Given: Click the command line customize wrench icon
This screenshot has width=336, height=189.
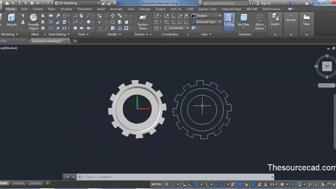Looking at the screenshot, I should coord(73,177).
